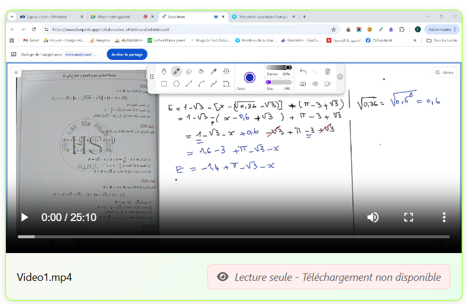Select the eraser tool
The height and width of the screenshot is (304, 467).
188,71
